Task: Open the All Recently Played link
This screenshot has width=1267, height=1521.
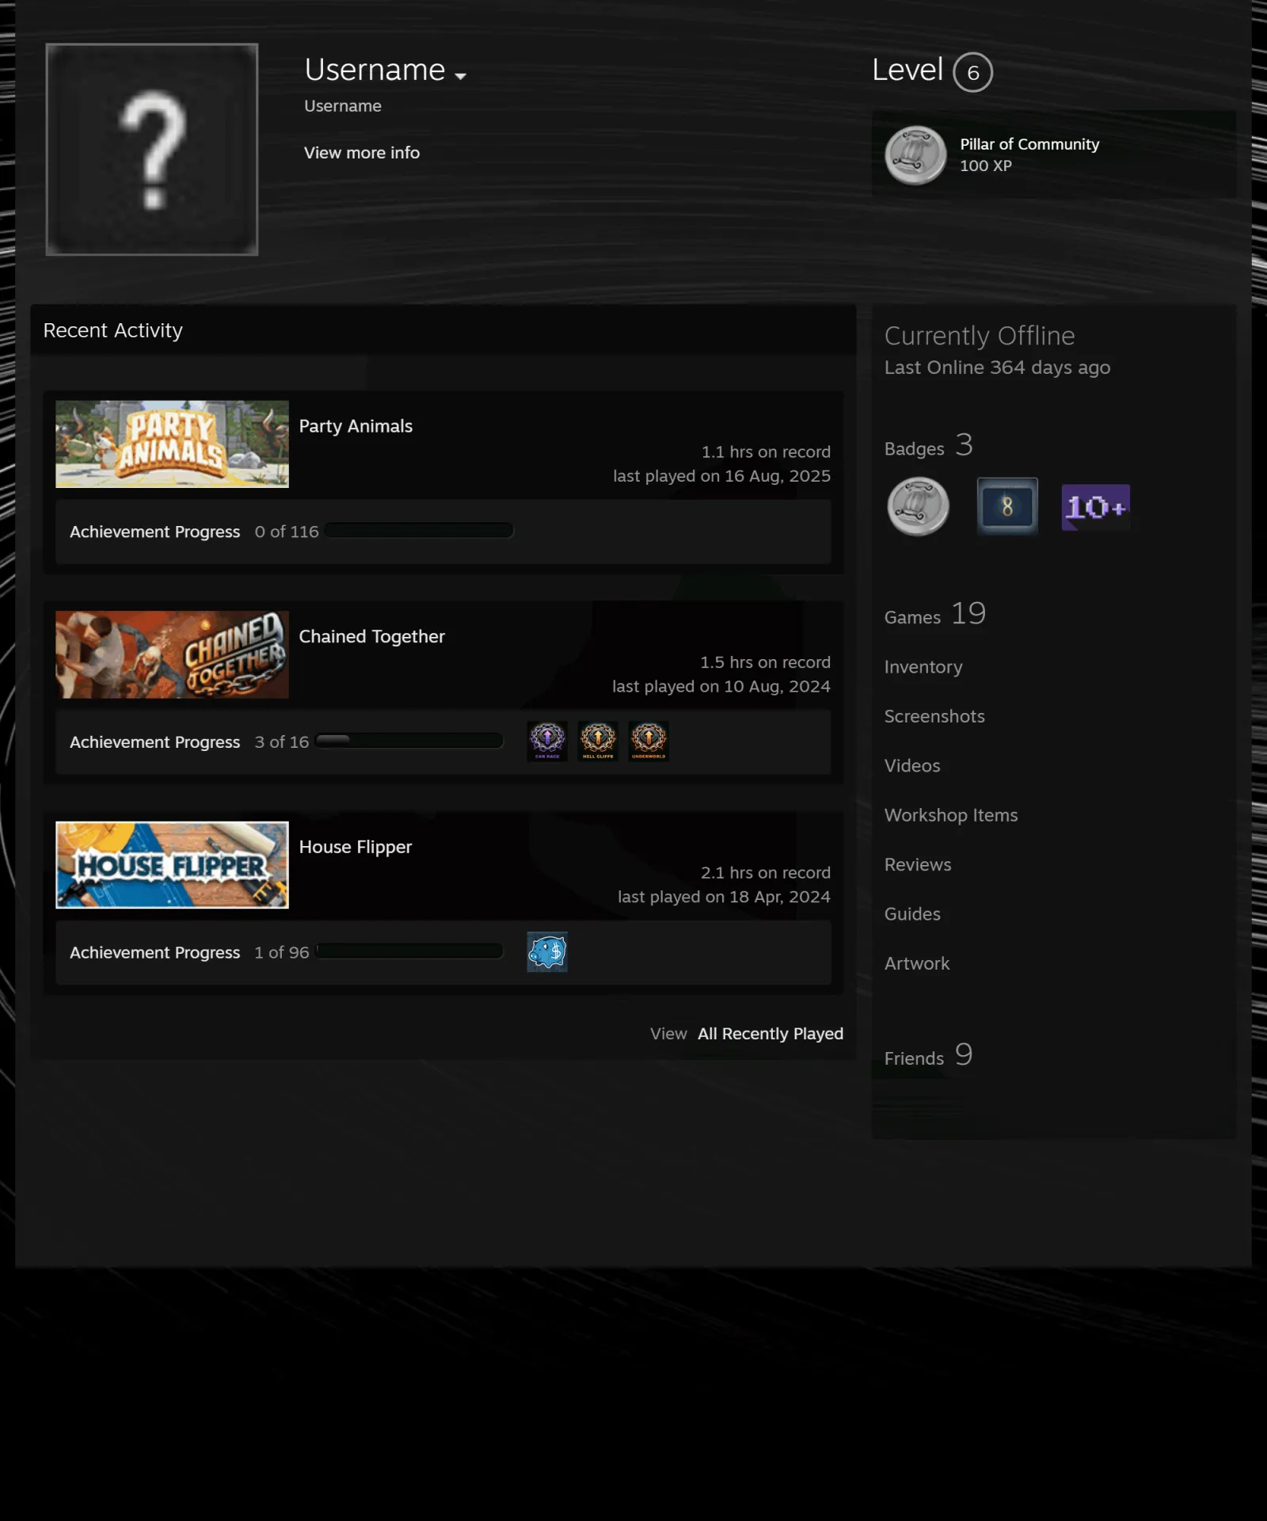Action: [x=770, y=1034]
